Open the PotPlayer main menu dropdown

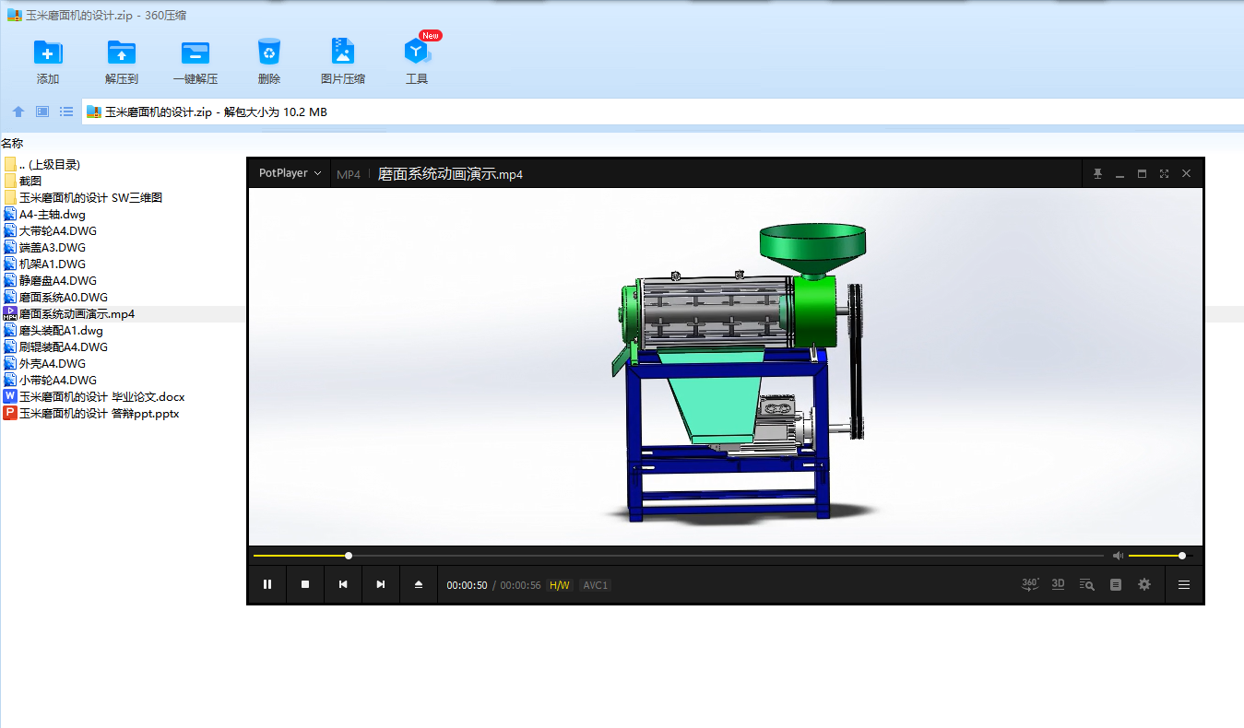click(290, 173)
